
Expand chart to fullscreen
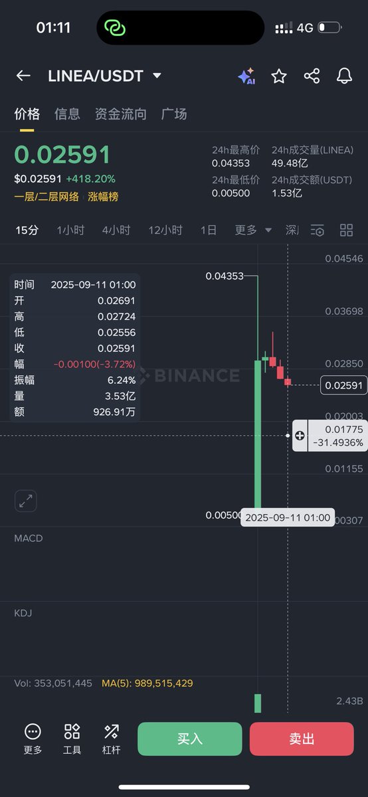[x=26, y=501]
